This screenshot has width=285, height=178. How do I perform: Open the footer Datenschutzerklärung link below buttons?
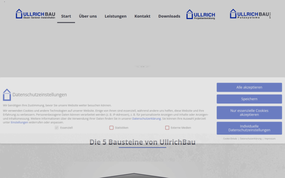click(x=251, y=139)
